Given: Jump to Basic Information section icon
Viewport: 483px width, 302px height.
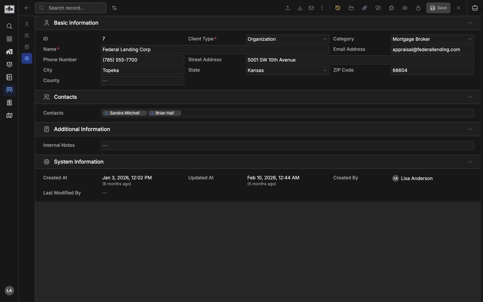Looking at the screenshot, I should (27, 24).
